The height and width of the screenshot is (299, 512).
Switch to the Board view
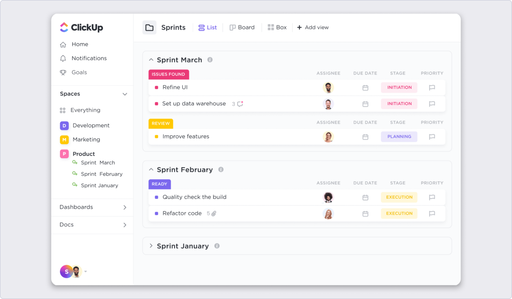[x=242, y=27]
